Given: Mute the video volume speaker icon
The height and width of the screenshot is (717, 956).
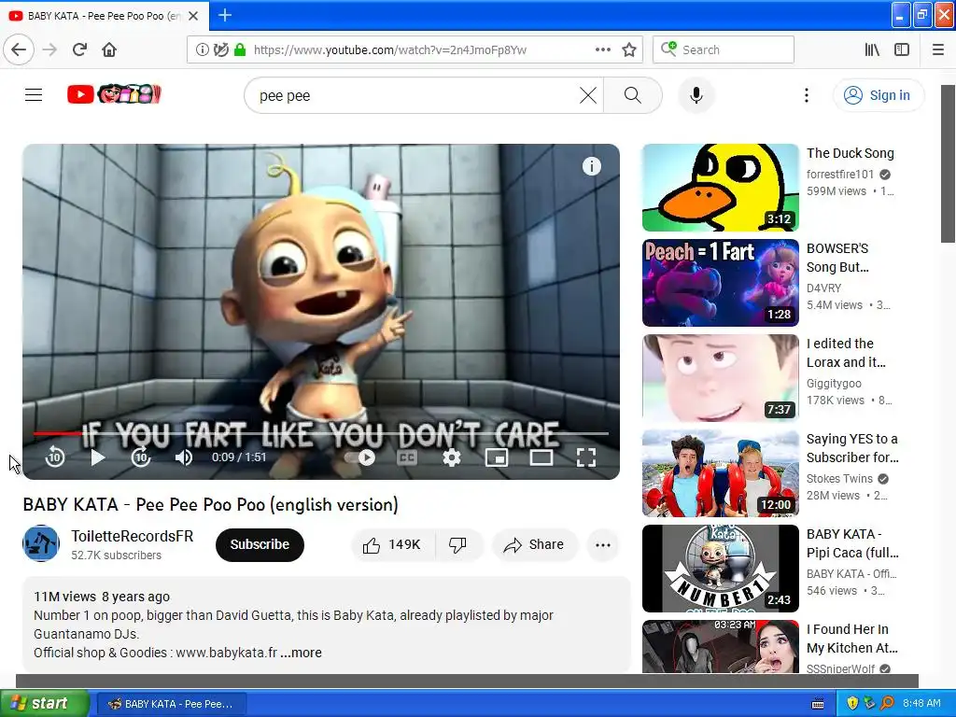Looking at the screenshot, I should pos(184,457).
